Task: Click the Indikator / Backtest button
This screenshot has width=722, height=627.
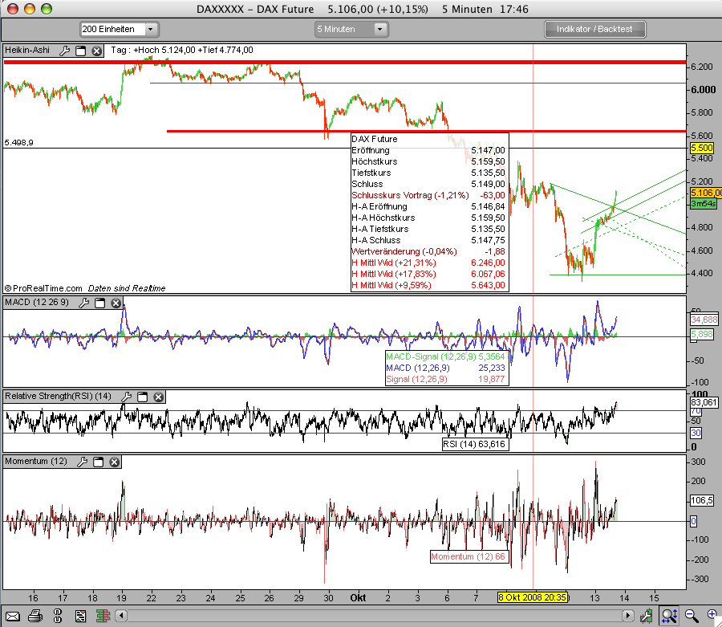Action: click(594, 29)
